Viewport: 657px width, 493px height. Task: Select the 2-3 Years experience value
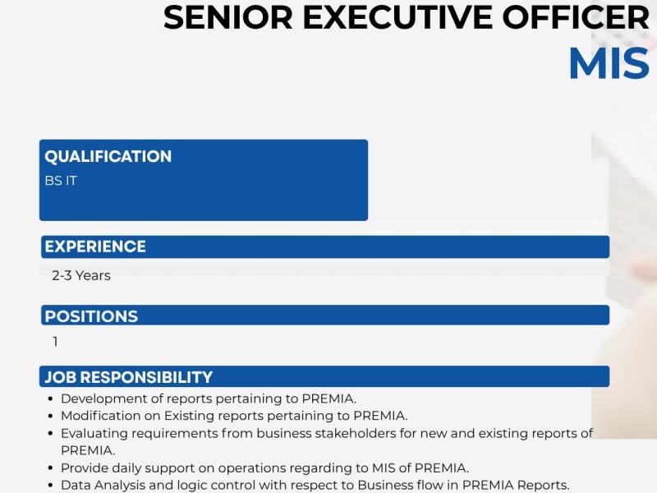[81, 276]
